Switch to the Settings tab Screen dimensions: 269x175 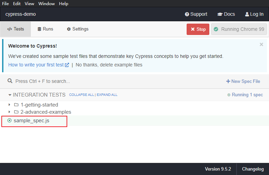pyautogui.click(x=78, y=29)
